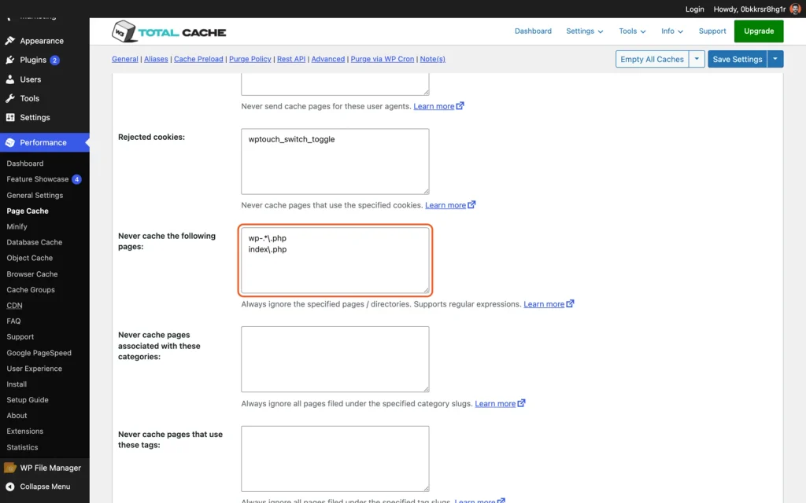Jump to the Purge Policy section
The image size is (806, 503).
tap(250, 59)
